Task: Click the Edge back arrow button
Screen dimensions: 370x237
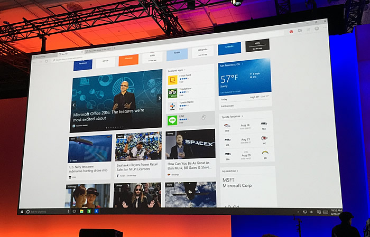Action: (x=35, y=62)
